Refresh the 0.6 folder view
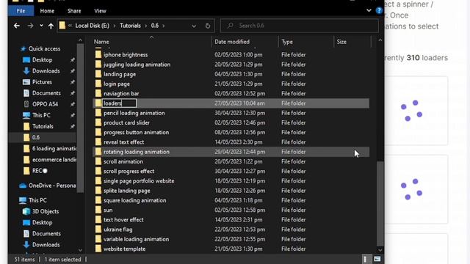The height and width of the screenshot is (264, 470). click(208, 26)
